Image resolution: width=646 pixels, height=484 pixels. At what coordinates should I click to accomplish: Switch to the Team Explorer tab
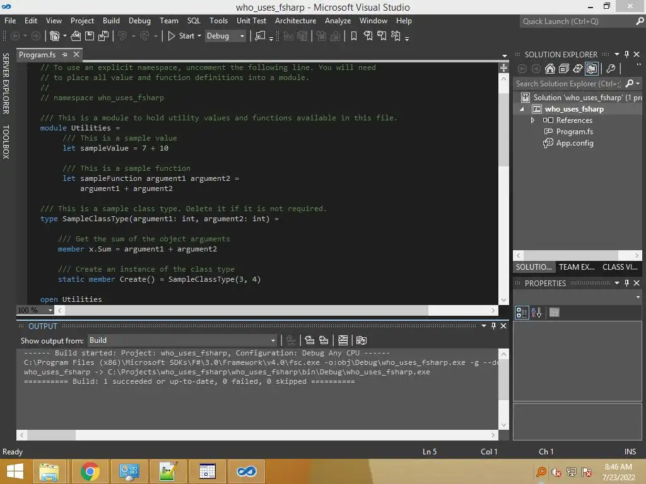pyautogui.click(x=577, y=267)
